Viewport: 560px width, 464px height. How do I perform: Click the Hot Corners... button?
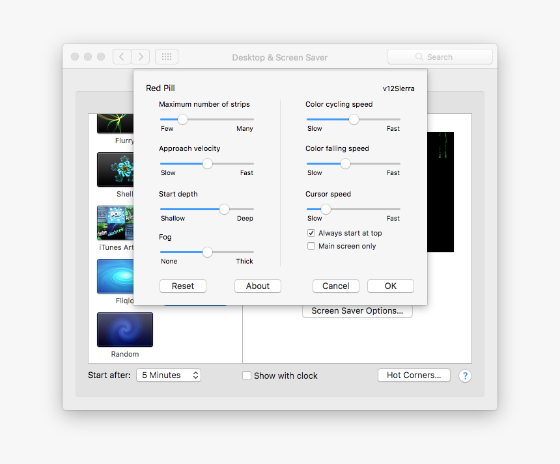[413, 375]
